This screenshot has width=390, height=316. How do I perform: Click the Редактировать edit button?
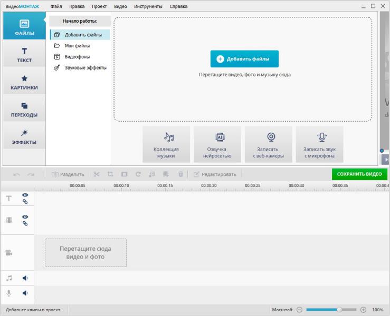pyautogui.click(x=215, y=174)
